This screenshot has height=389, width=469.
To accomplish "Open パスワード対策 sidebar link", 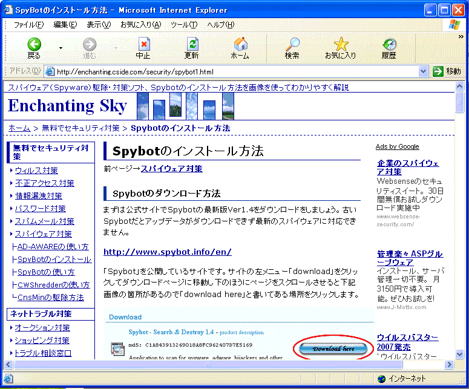I will pos(41,209).
